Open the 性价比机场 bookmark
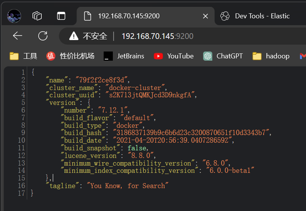 point(70,56)
